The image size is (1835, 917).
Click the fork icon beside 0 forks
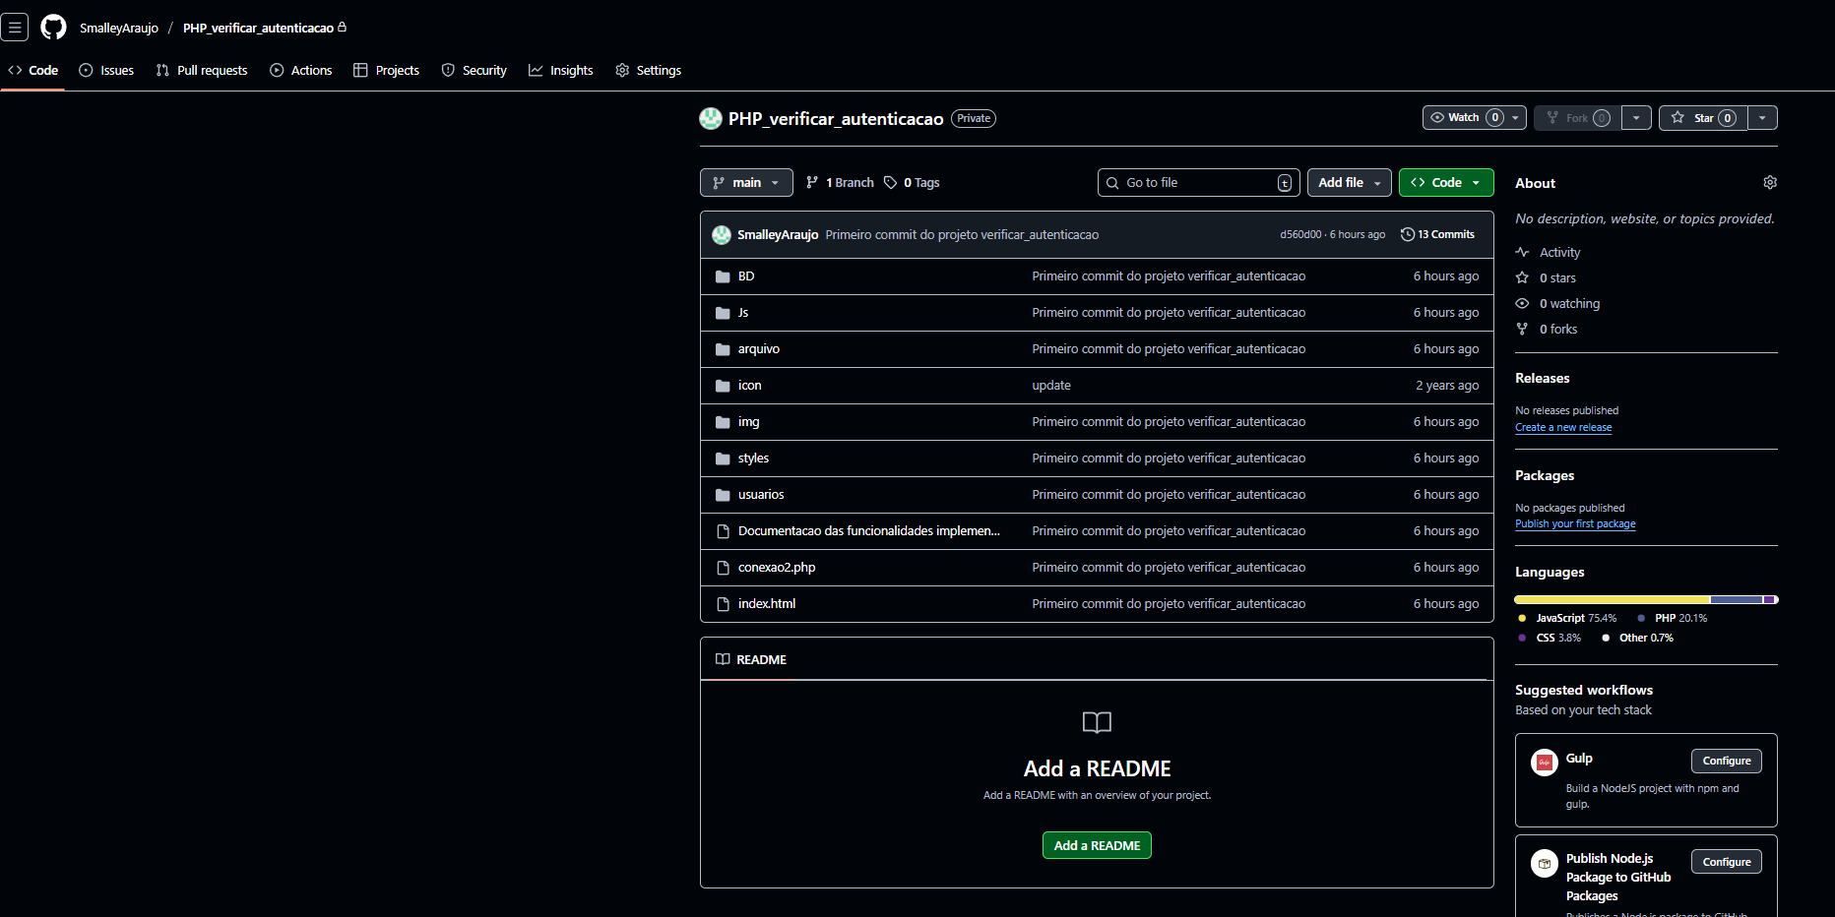[1522, 330]
